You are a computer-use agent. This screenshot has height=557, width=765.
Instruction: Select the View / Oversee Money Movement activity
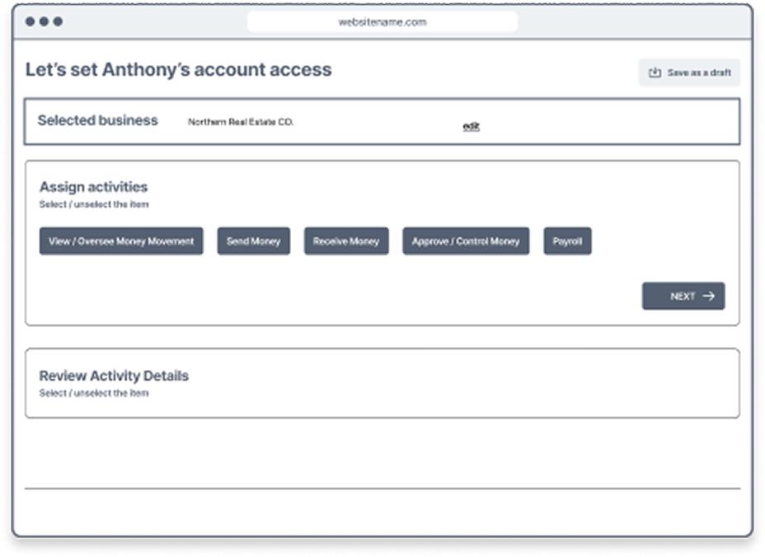tap(120, 241)
